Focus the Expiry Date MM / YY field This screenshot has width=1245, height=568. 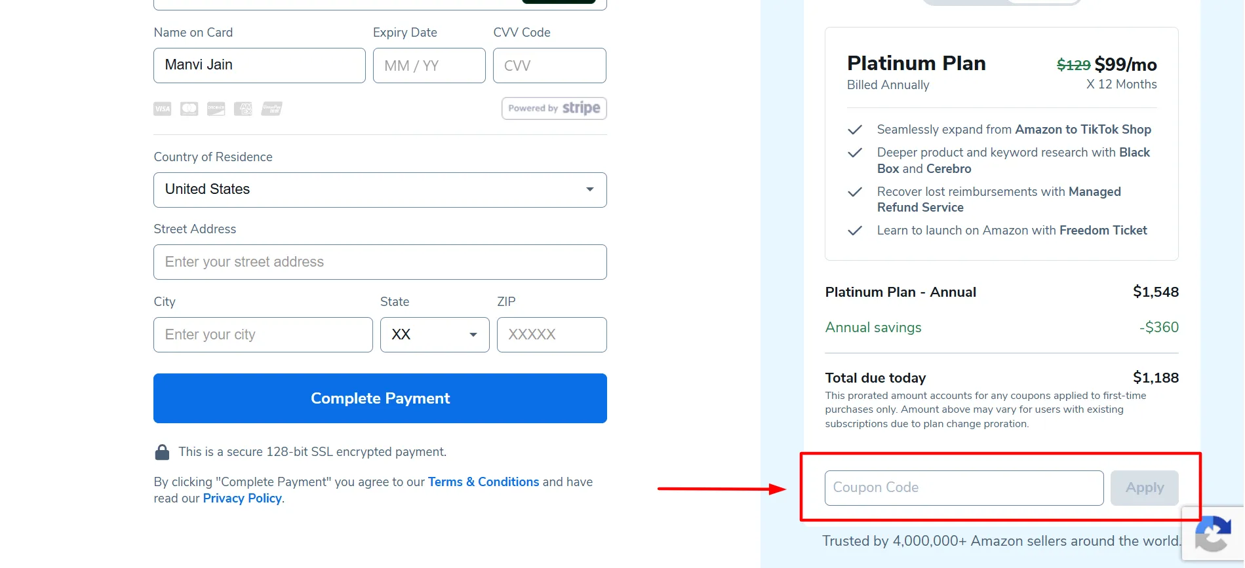tap(429, 66)
